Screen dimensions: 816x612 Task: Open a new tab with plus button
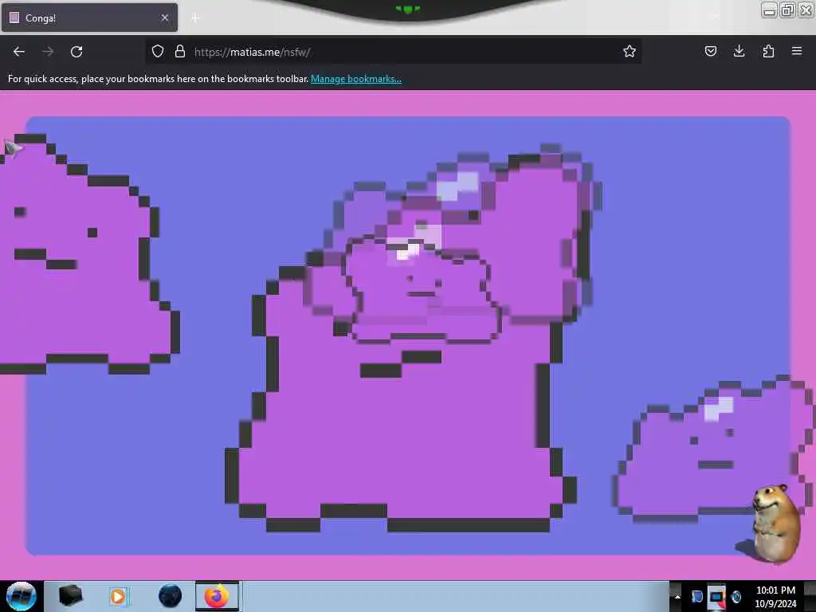tap(195, 18)
